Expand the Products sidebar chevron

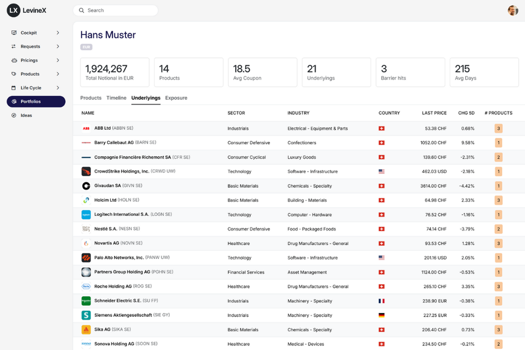pyautogui.click(x=58, y=74)
